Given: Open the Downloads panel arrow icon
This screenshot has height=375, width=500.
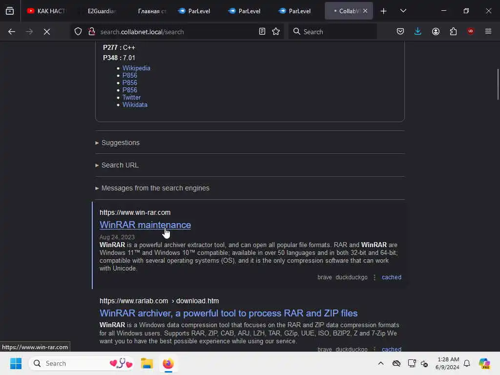Looking at the screenshot, I should (418, 31).
